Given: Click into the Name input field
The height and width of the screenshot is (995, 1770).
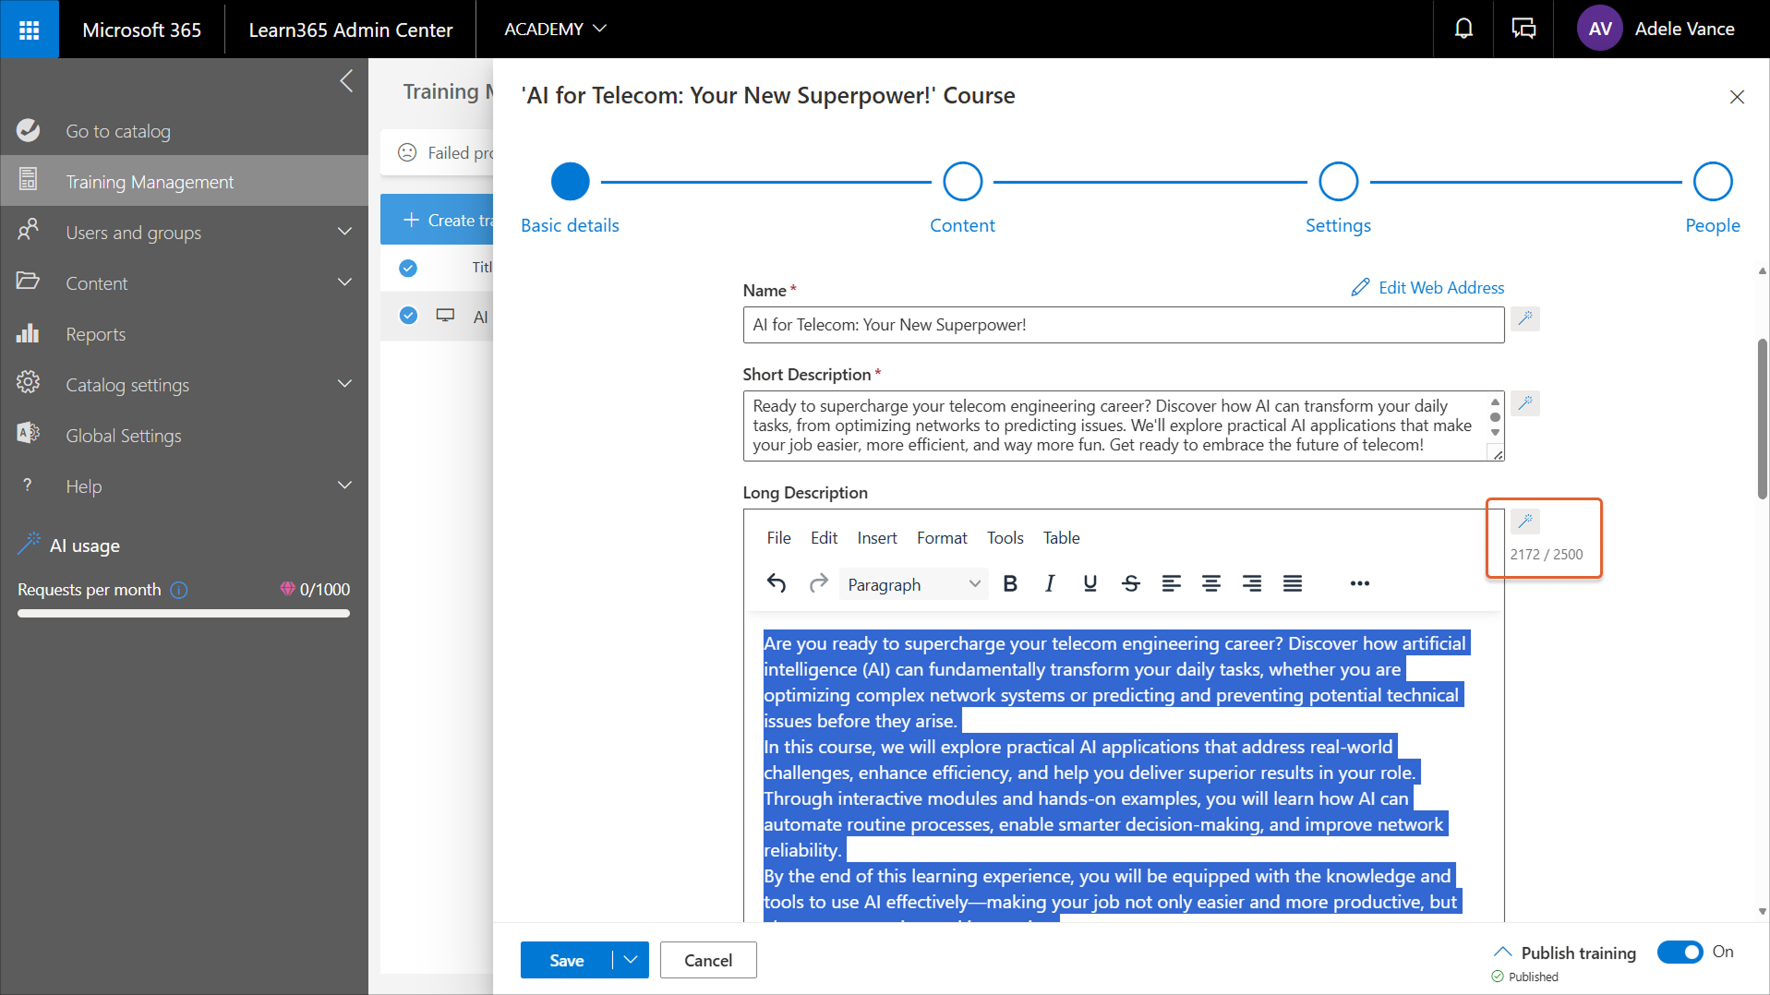Looking at the screenshot, I should click(1123, 325).
